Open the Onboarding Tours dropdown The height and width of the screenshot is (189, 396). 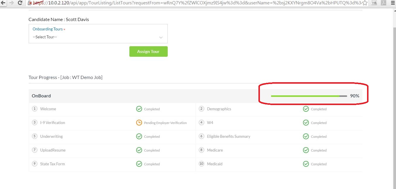98,37
